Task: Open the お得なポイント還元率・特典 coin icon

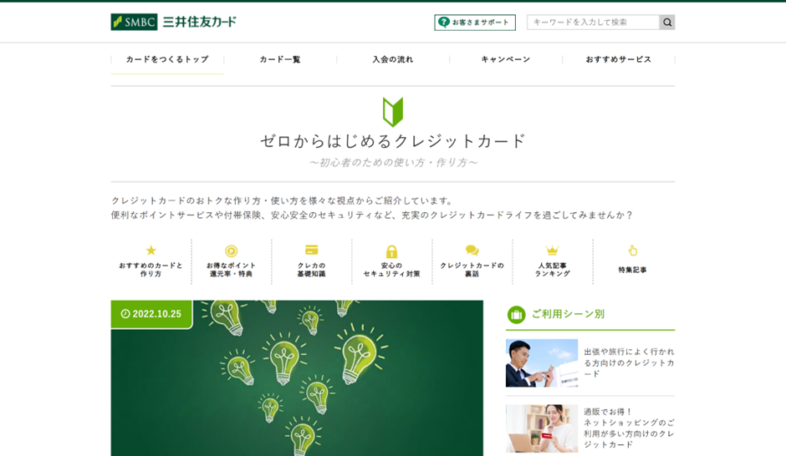Action: coord(231,251)
